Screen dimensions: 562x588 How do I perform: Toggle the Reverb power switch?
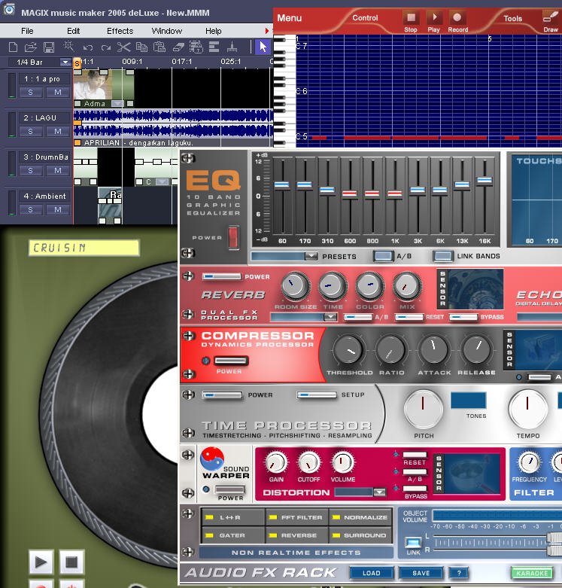click(x=221, y=276)
